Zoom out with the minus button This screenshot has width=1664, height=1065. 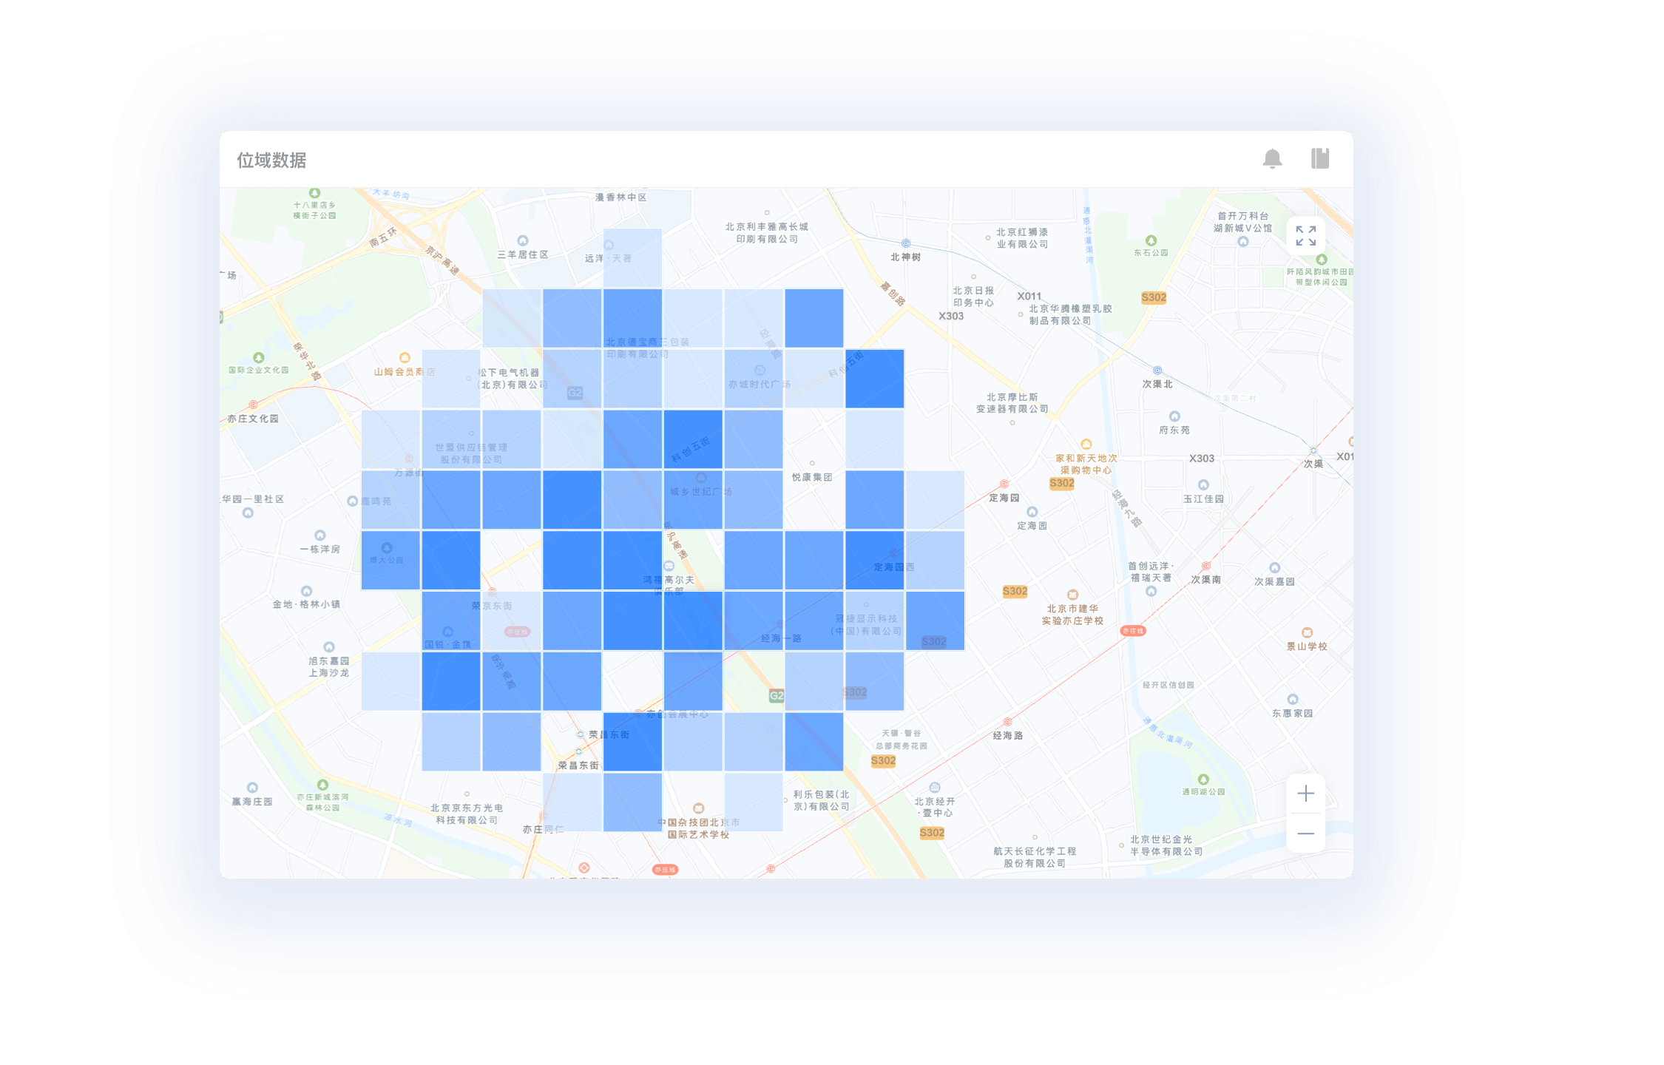[1305, 834]
